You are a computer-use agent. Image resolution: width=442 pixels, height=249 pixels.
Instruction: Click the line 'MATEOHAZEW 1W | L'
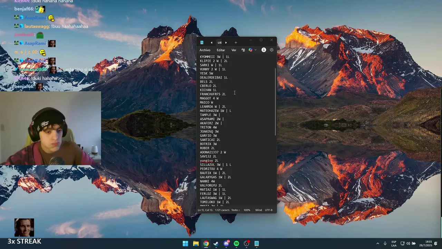pos(215,111)
